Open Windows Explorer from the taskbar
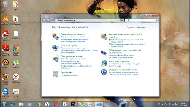This screenshot has width=190, height=107. pos(21,104)
